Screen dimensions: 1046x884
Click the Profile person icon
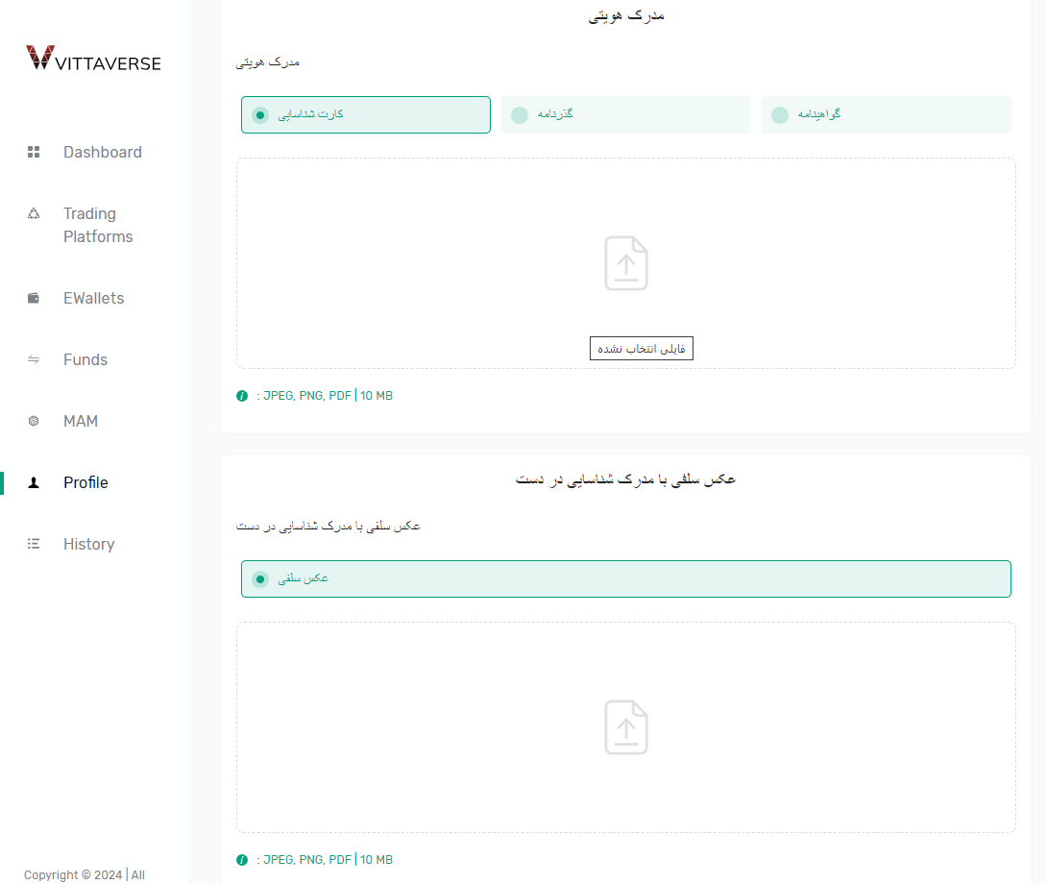click(x=34, y=482)
